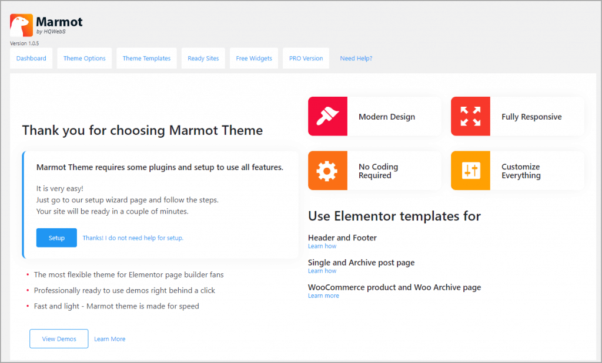
Task: Dismiss setup via 'I do not need help' link
Action: (x=133, y=238)
